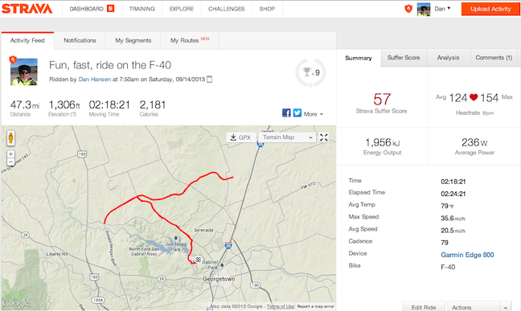The image size is (521, 311).
Task: Open Actions dropdown arrow
Action: [506, 307]
